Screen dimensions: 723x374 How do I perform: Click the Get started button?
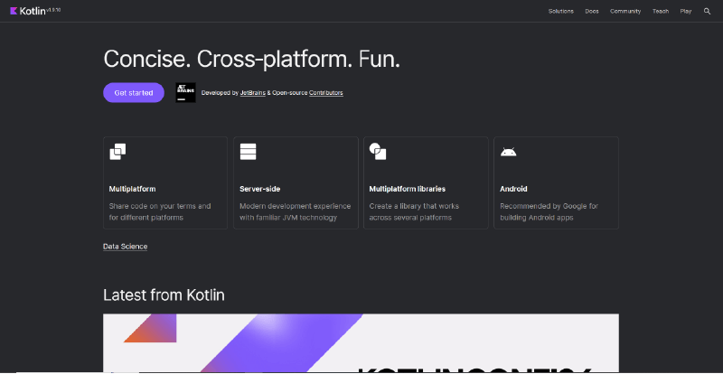pos(134,93)
